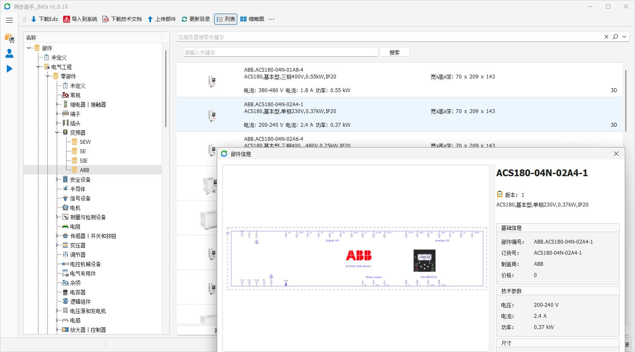Switch to 缩略图 thumbnail view
Screen dimensions: 635x352
coord(252,19)
